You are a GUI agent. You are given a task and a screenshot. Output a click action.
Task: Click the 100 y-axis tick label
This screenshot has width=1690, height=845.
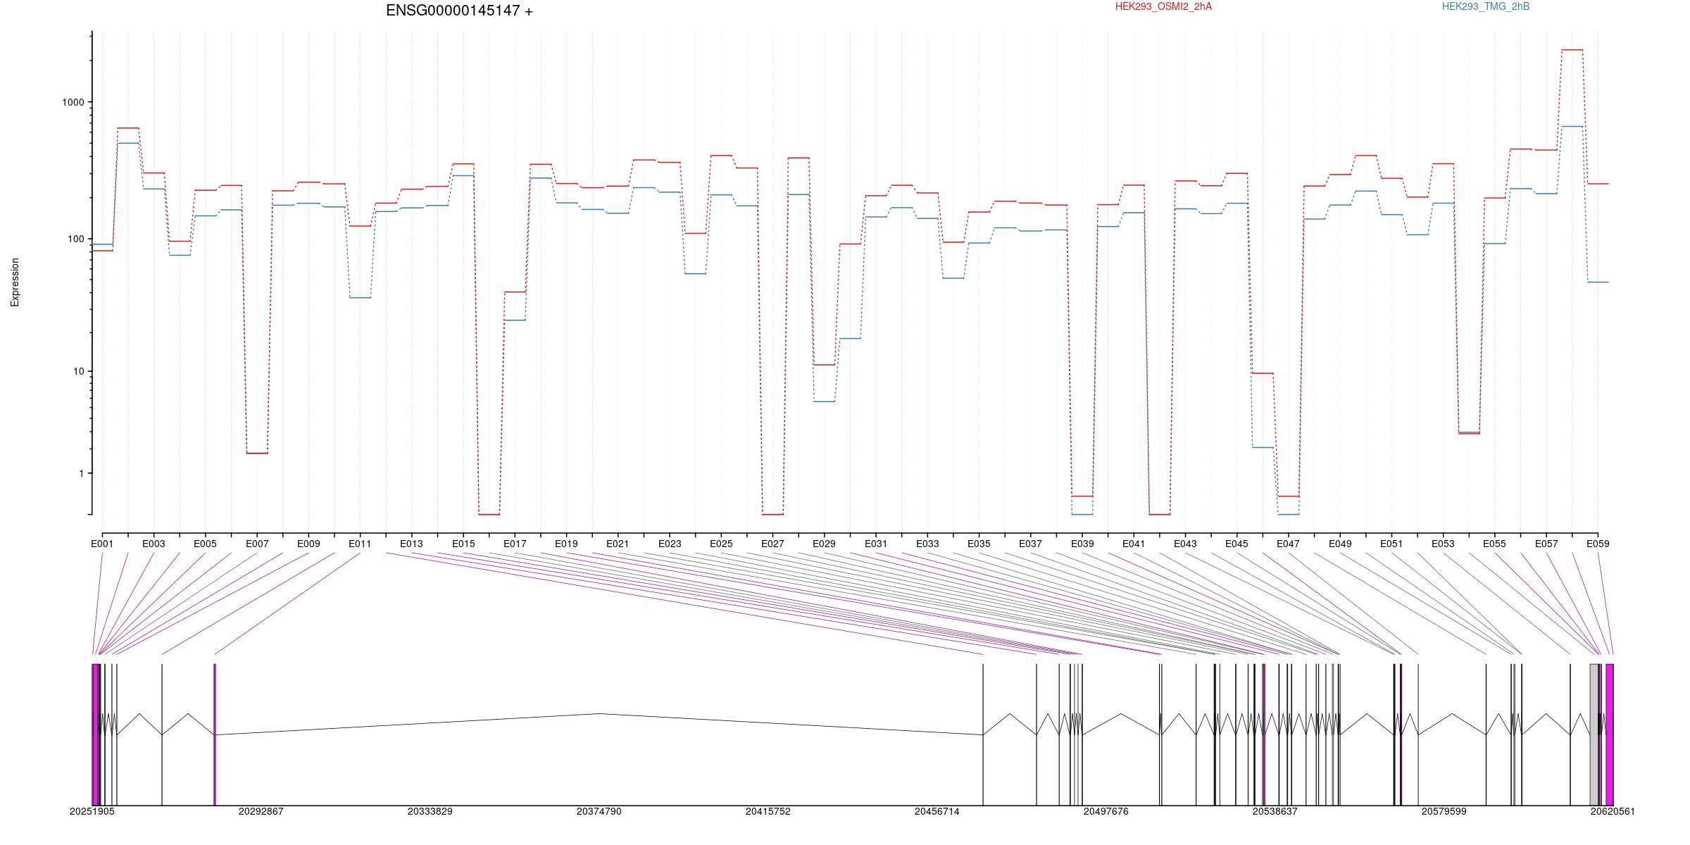click(76, 239)
